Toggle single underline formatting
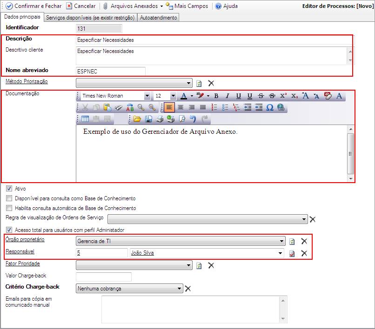The height and width of the screenshot is (329, 375). pos(238,96)
